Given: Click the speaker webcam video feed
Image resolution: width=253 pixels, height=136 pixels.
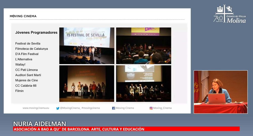Looking at the screenshot, I should pos(221,92).
